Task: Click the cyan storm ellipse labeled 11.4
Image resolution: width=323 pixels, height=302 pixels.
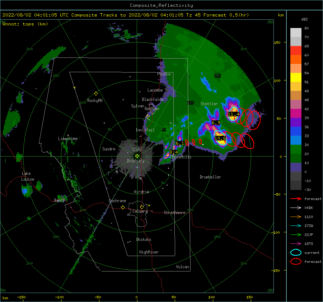Action: coord(234,114)
